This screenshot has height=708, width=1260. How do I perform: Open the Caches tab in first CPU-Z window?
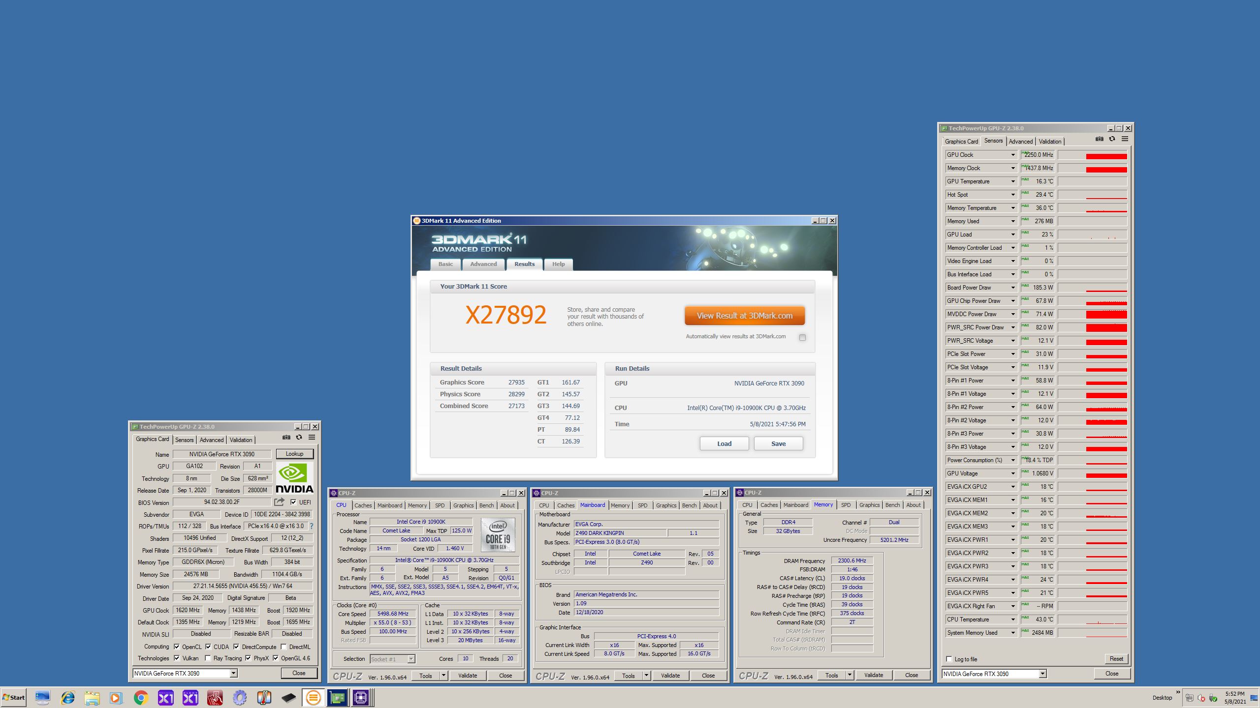(x=363, y=505)
